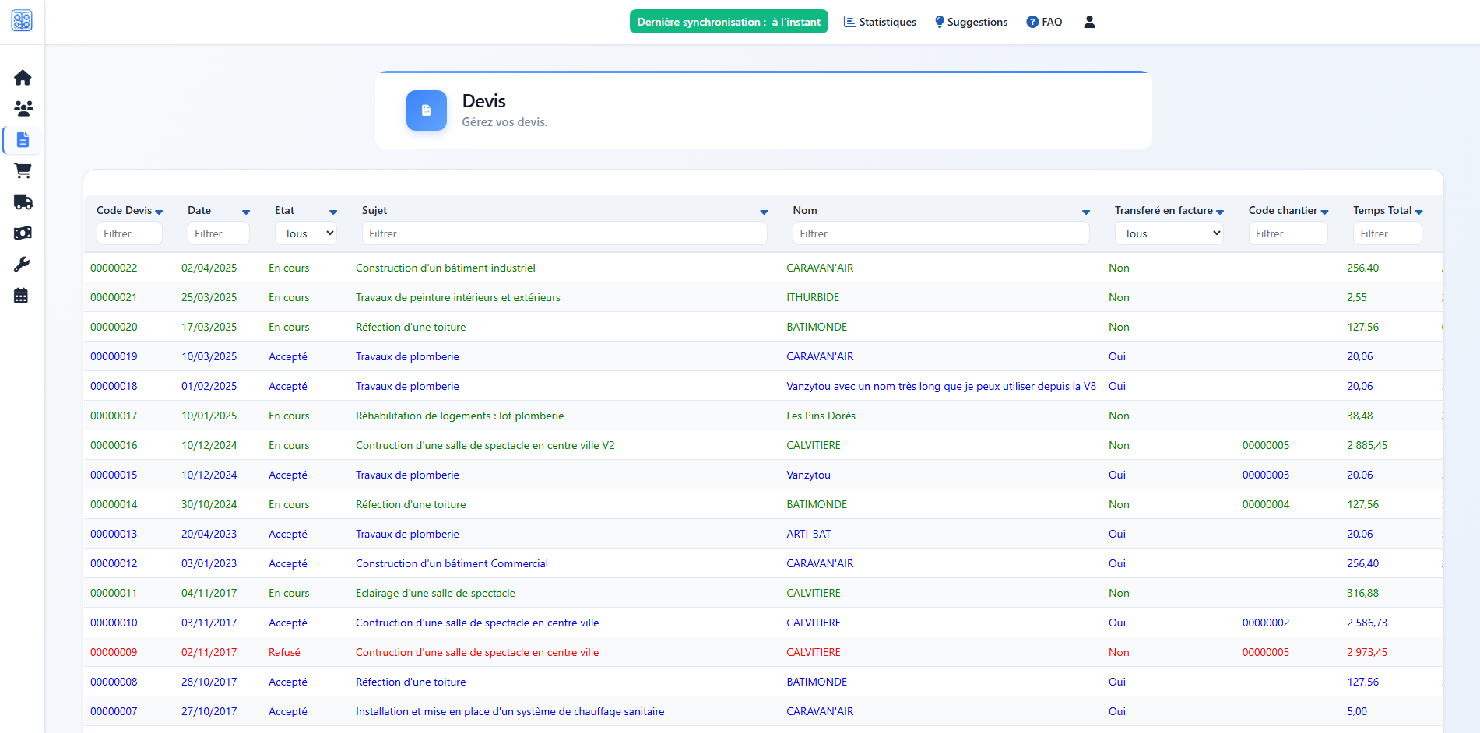Open the user account profile icon
The height and width of the screenshot is (733, 1480).
pos(1088,21)
